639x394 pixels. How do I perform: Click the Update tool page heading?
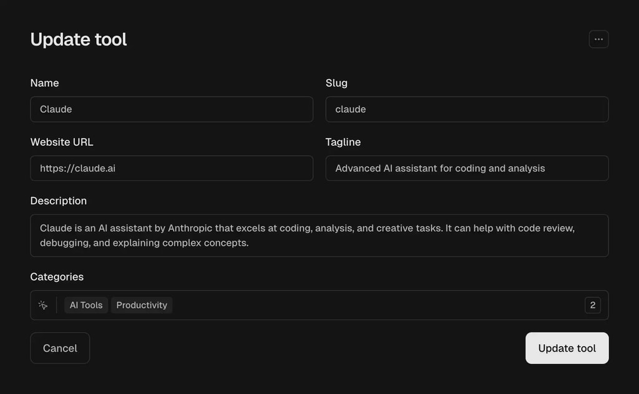[x=79, y=39]
